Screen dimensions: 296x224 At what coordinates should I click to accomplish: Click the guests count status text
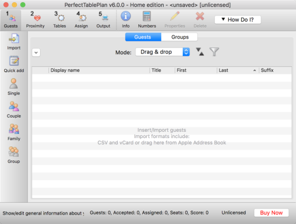[x=149, y=212]
